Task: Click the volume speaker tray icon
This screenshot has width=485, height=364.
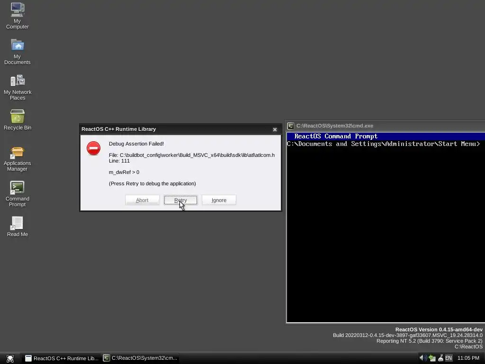Action: pos(423,358)
